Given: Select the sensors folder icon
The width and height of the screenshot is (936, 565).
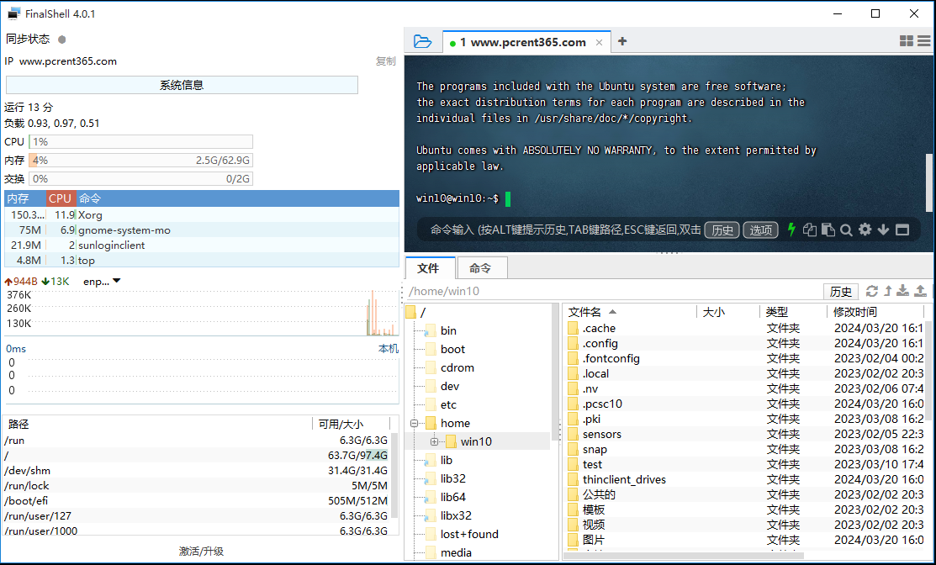Looking at the screenshot, I should pyautogui.click(x=573, y=435).
